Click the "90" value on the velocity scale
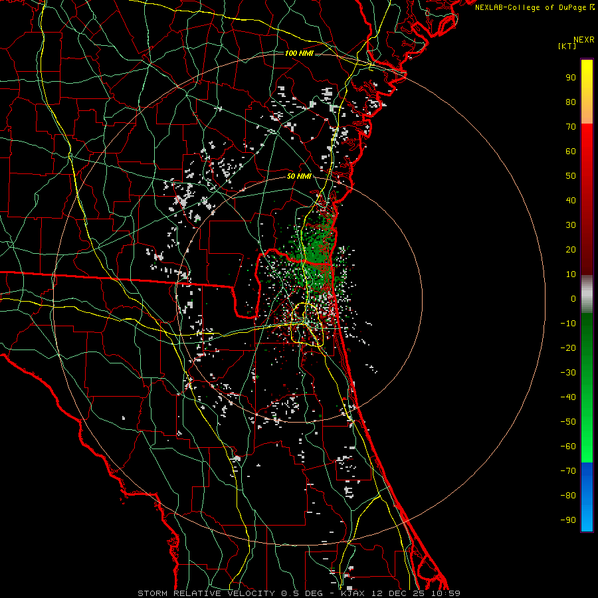The width and height of the screenshot is (598, 598). (x=571, y=78)
